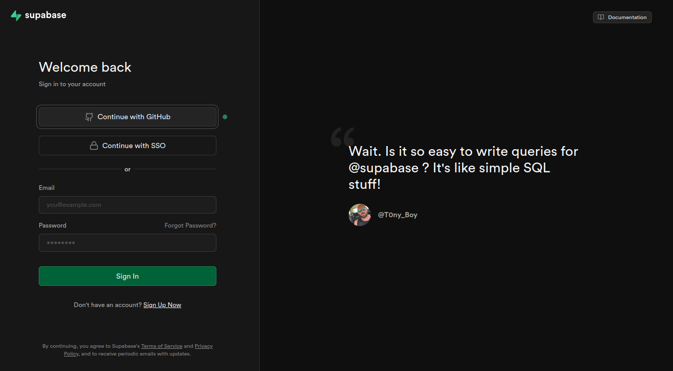Click the @T0ny_Boy handle text
The image size is (673, 371).
[398, 215]
